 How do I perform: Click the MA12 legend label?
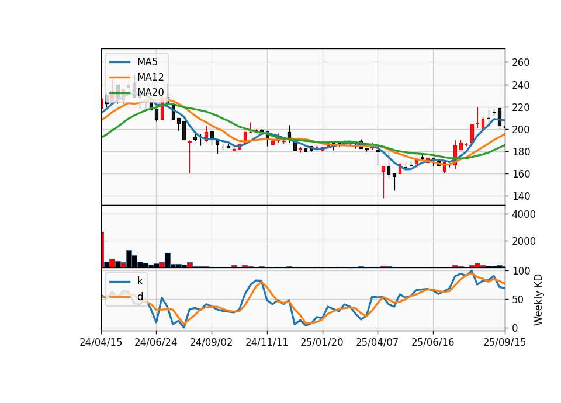(150, 77)
